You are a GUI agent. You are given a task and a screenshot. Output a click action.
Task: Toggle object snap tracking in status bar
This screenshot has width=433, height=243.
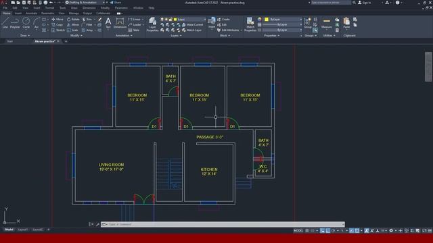click(351, 231)
